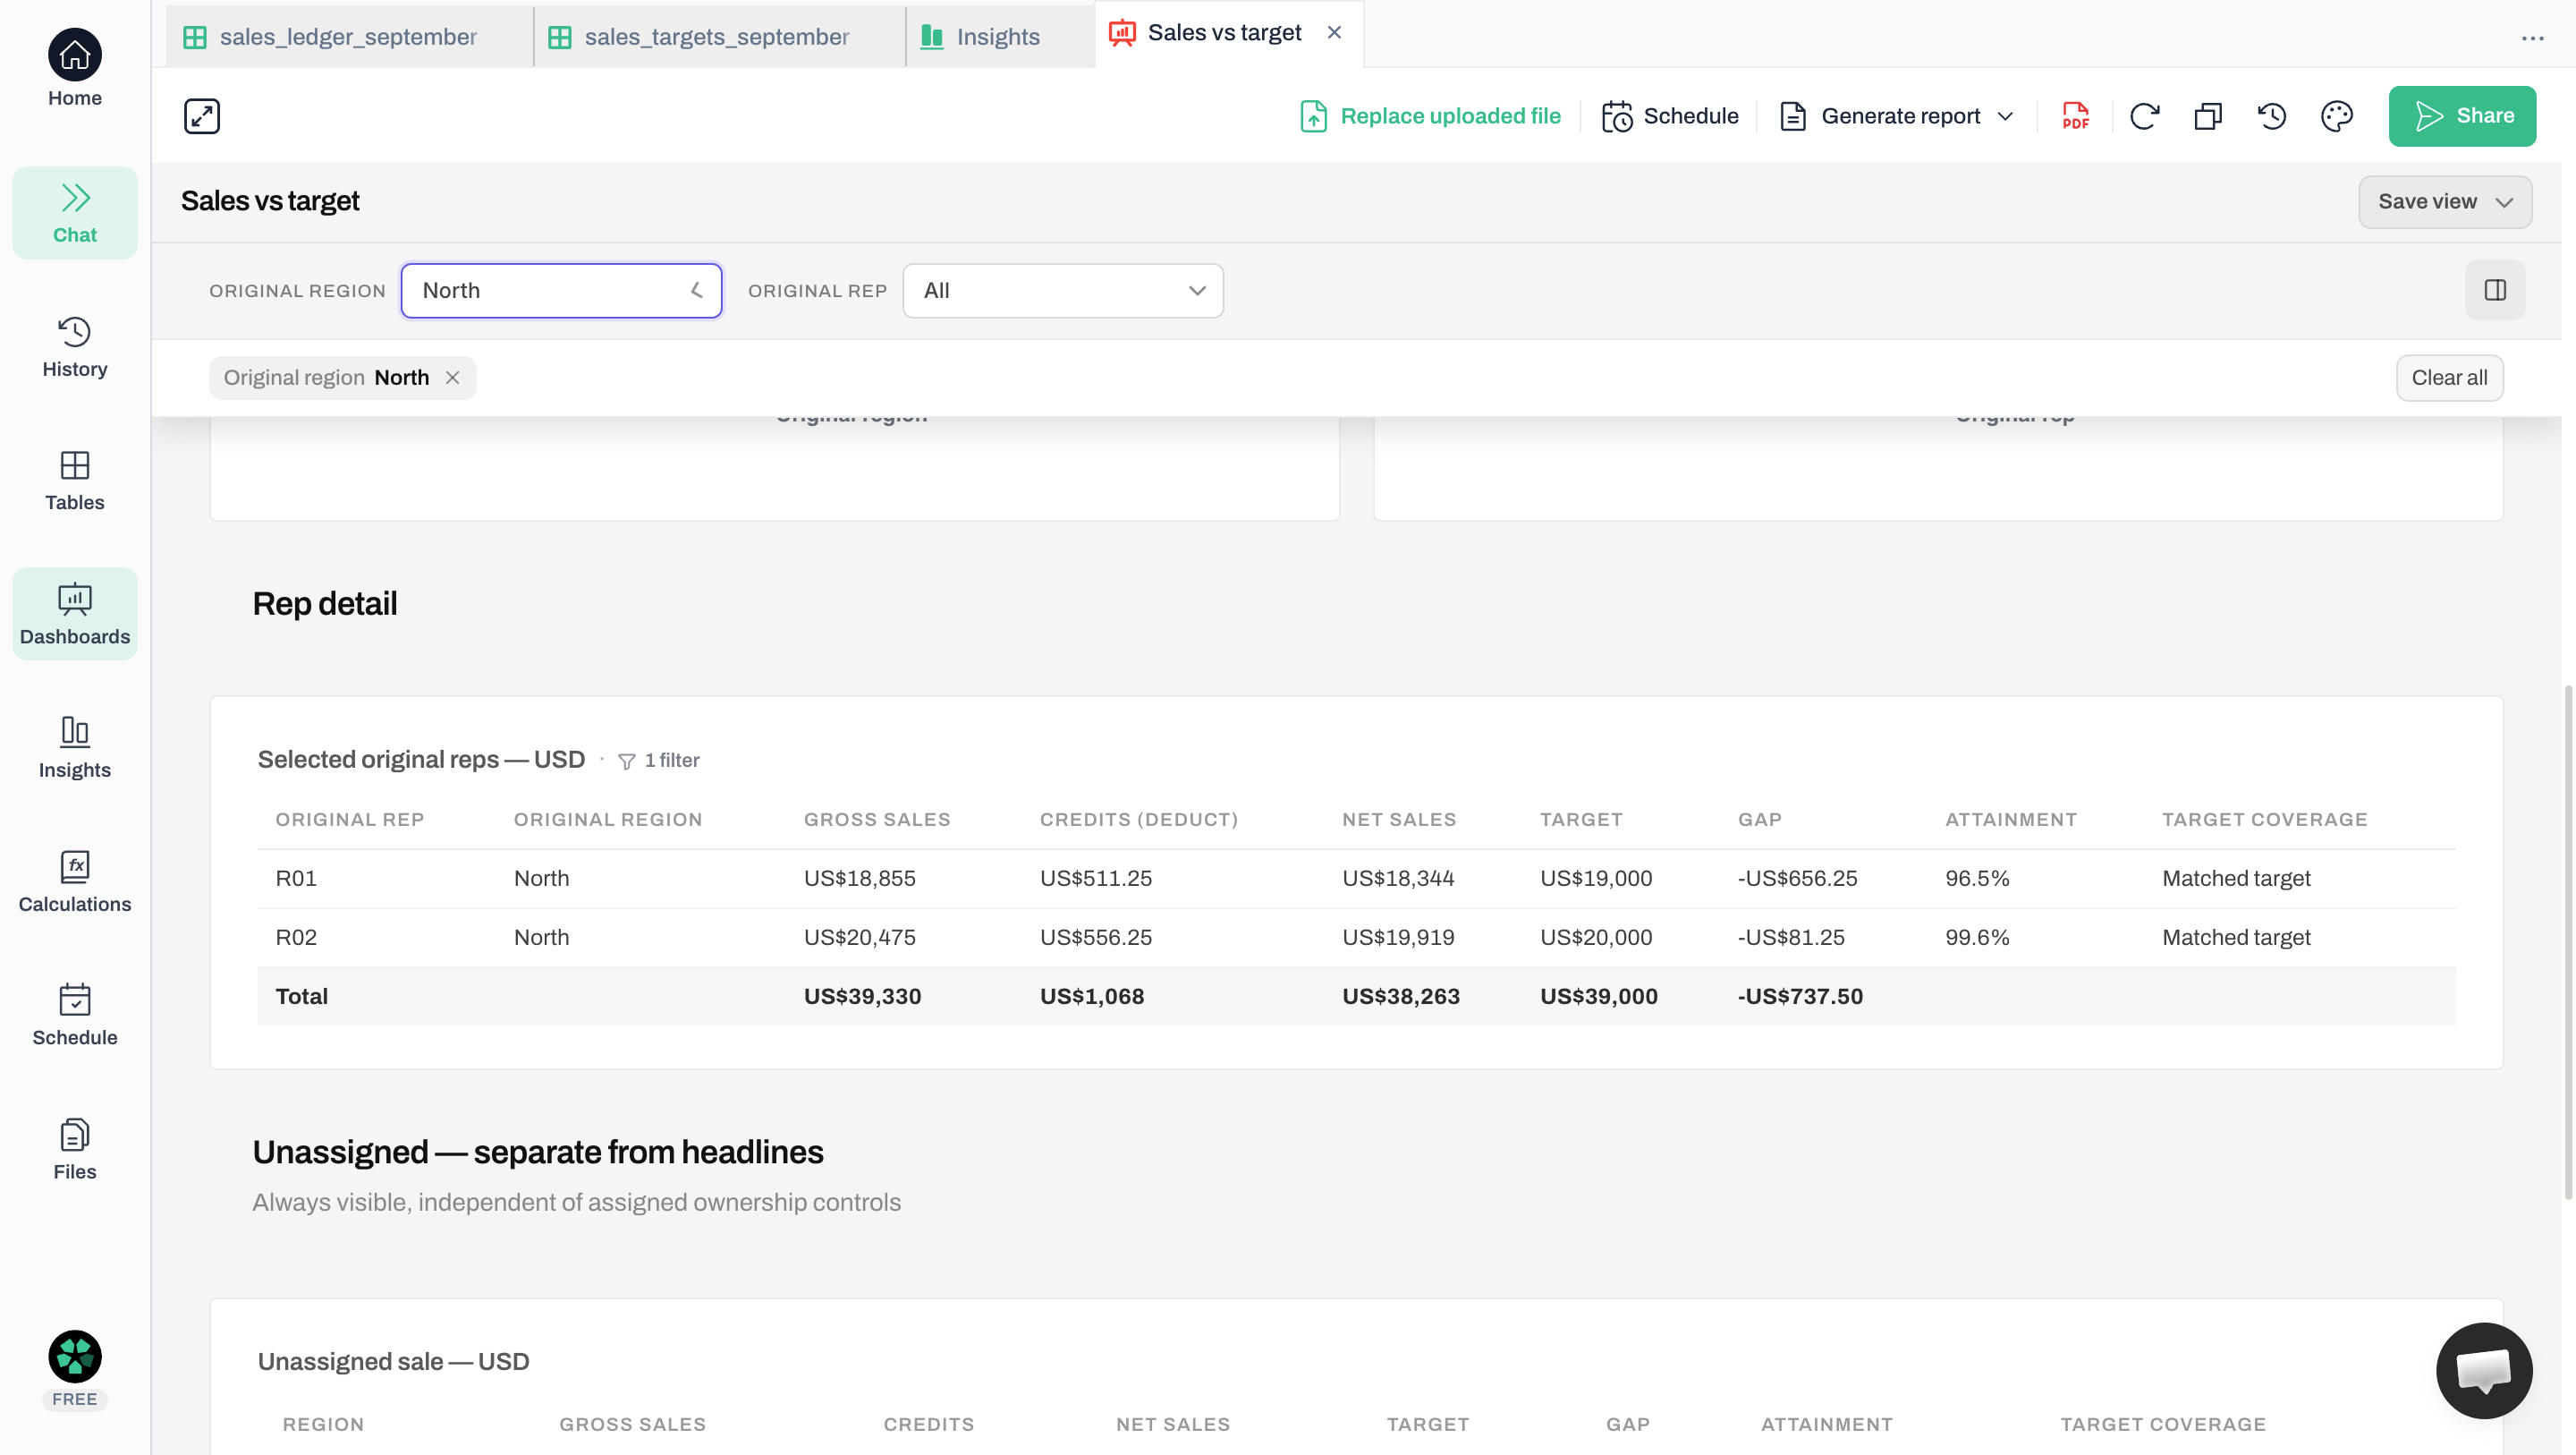Open Files in sidebar
The image size is (2576, 1455).
tap(75, 1149)
